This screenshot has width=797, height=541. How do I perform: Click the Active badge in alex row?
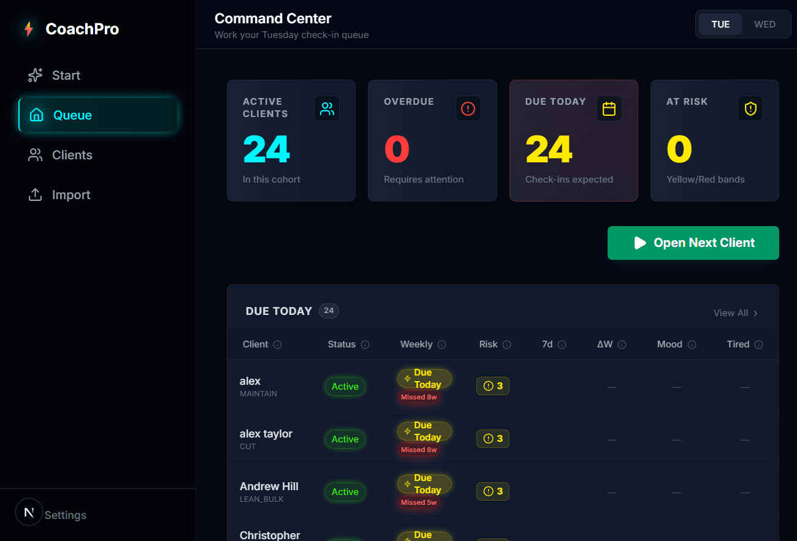coord(345,387)
